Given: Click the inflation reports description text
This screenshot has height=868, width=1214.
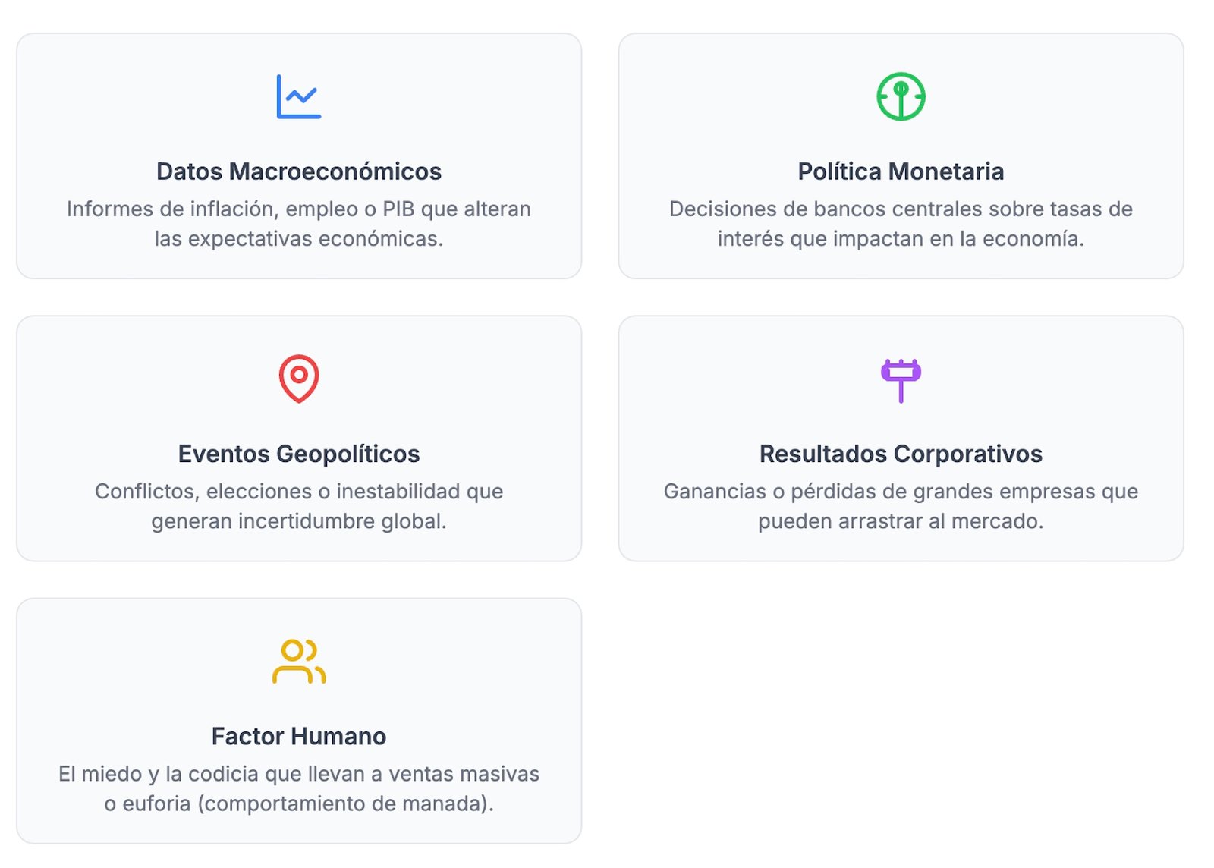Looking at the screenshot, I should pyautogui.click(x=299, y=209).
